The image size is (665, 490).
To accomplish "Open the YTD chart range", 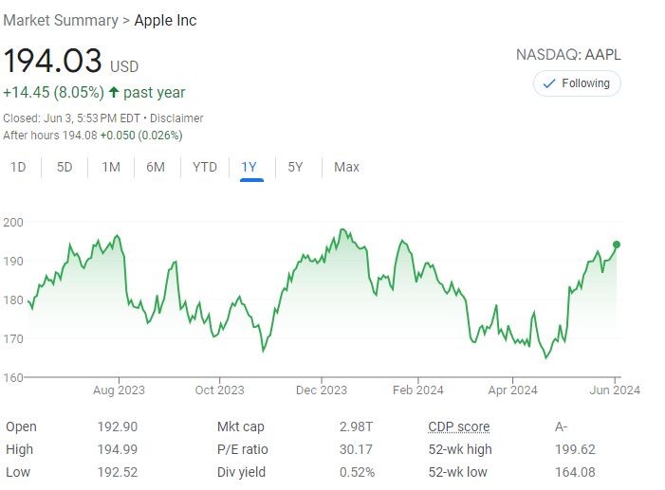I will pos(205,167).
